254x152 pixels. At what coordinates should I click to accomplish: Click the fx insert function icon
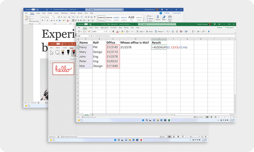tap(92, 36)
